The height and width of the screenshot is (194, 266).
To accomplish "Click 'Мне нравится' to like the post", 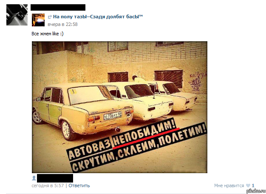I will tap(229, 185).
